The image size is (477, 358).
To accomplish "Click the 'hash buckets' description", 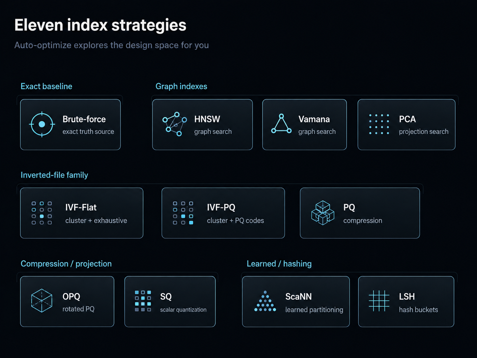I will (418, 310).
